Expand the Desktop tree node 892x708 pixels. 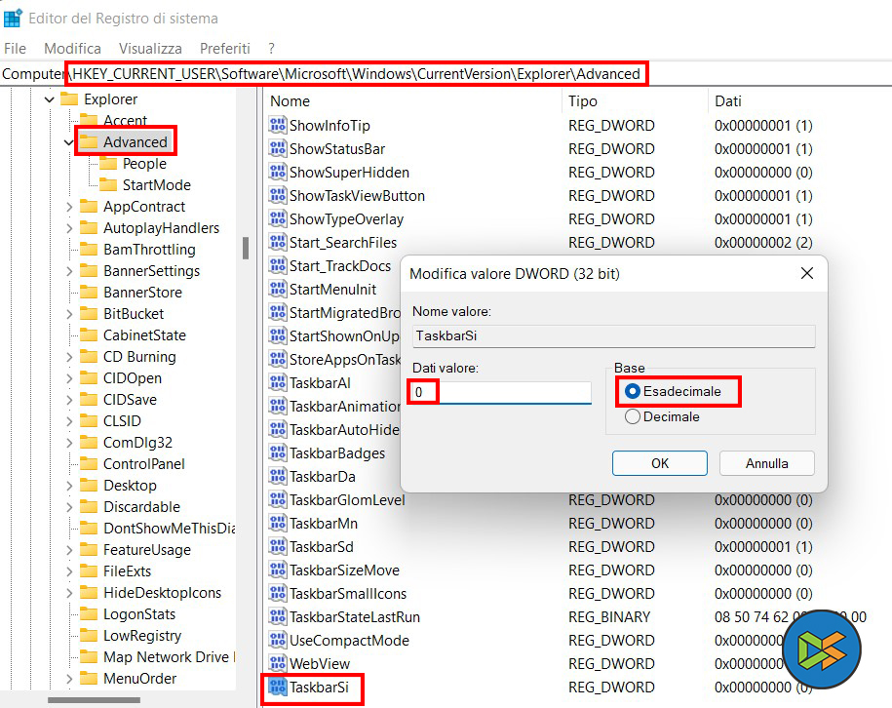[x=69, y=486]
